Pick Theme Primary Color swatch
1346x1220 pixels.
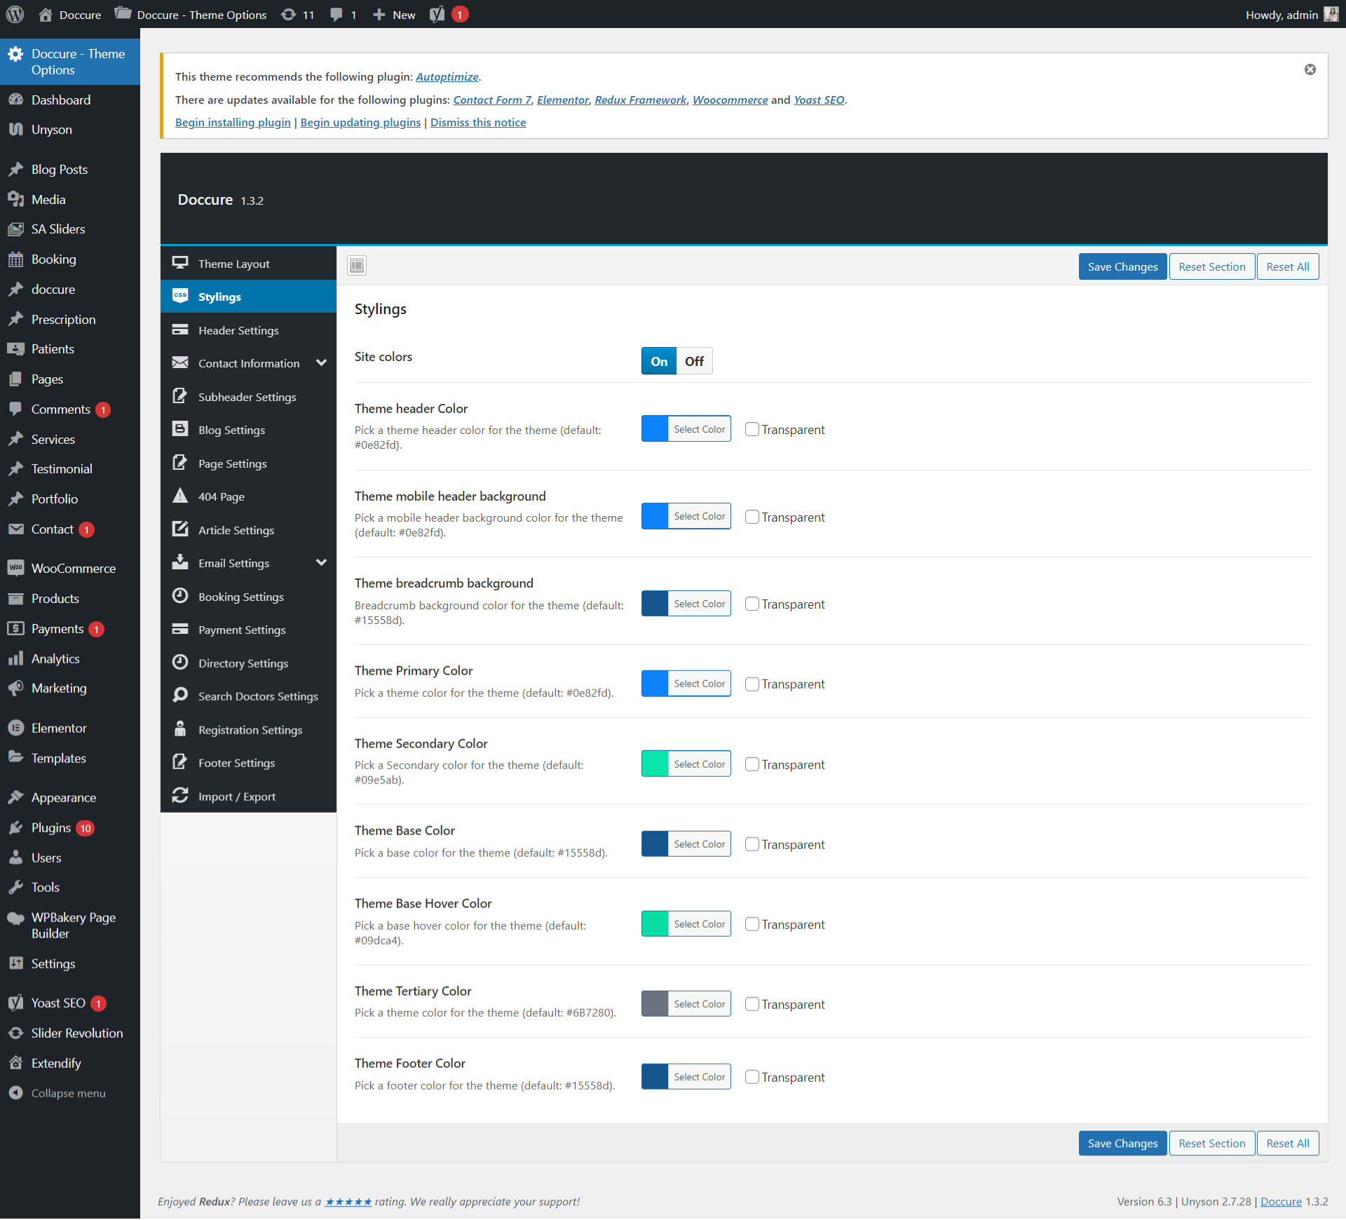655,684
